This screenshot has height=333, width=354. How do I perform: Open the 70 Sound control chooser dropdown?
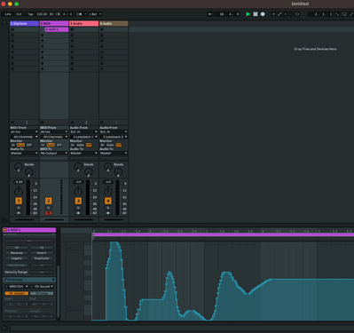[x=42, y=286]
